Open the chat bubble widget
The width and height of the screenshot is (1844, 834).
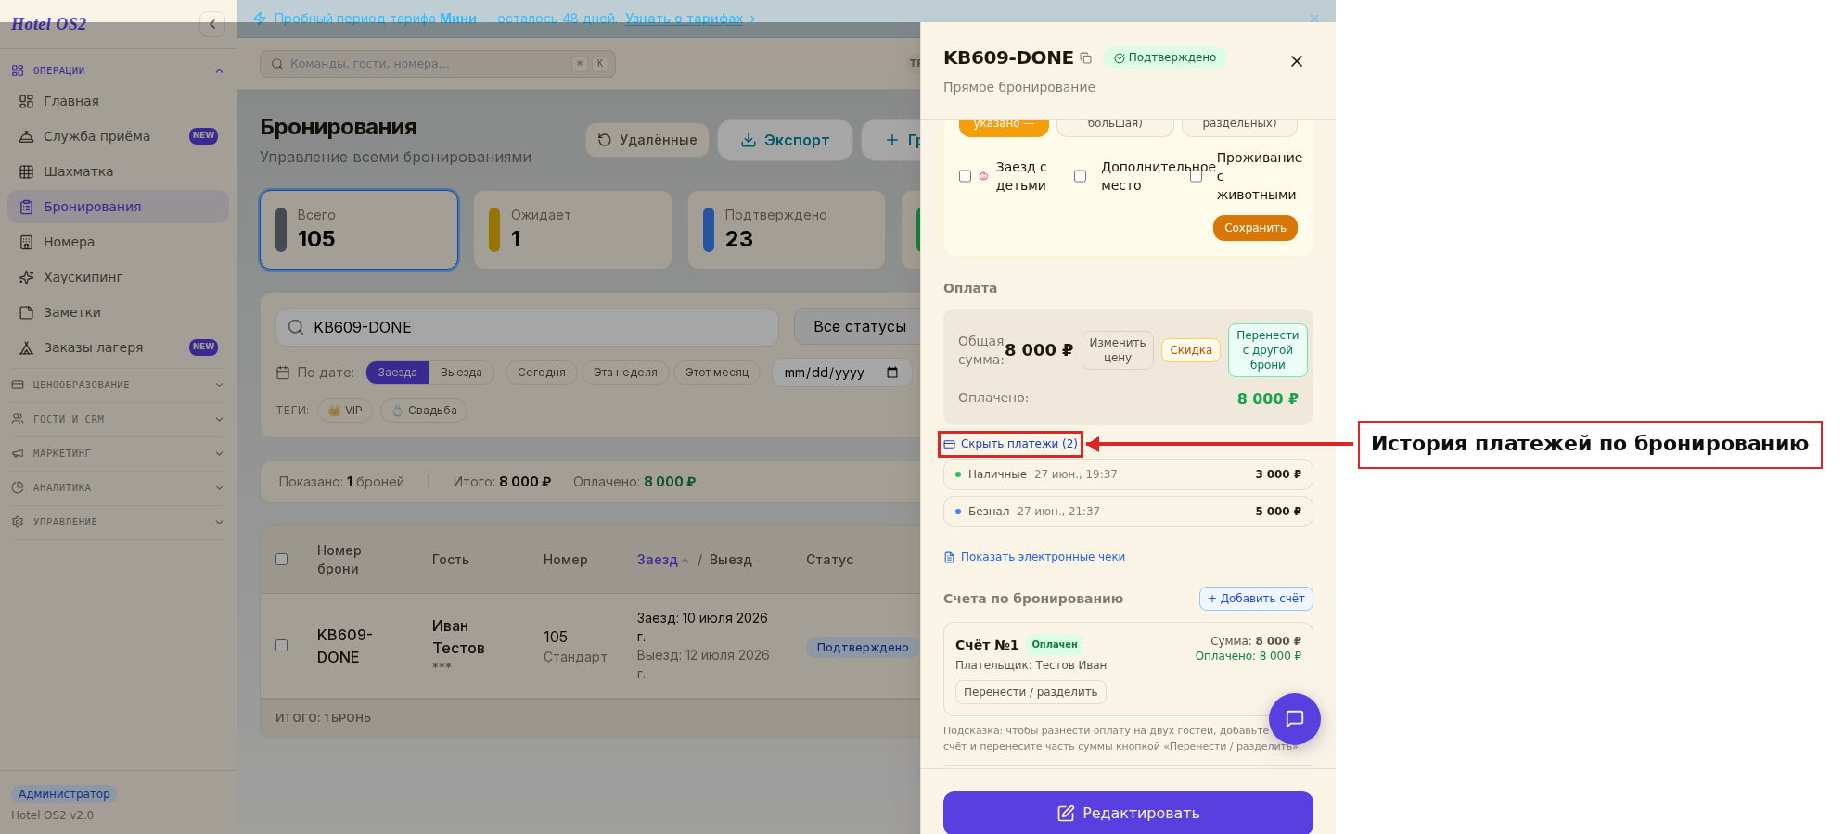(x=1294, y=719)
